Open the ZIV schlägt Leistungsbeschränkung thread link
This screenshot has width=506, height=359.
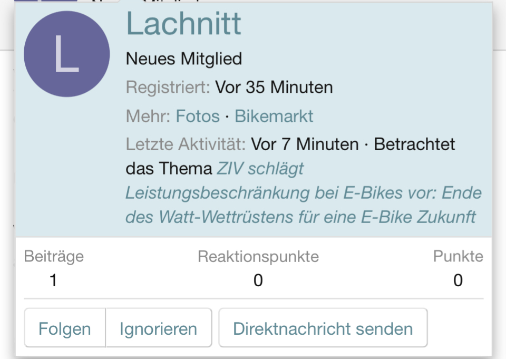click(303, 193)
